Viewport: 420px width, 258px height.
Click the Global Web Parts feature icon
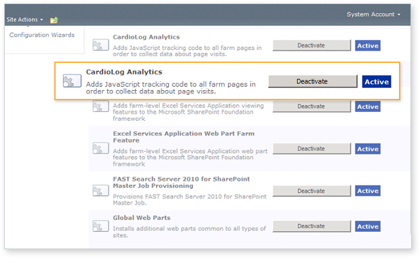point(100,226)
